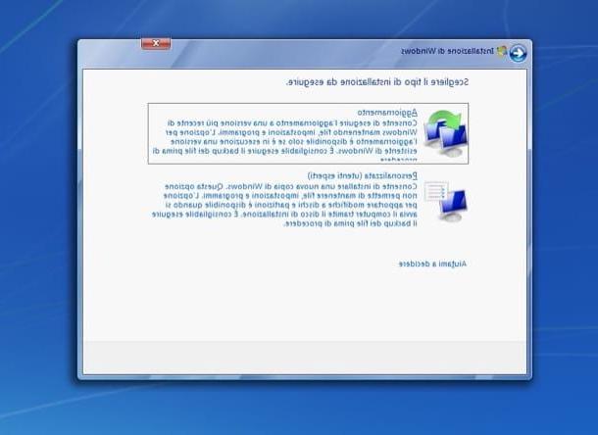This screenshot has height=435, width=598.
Task: Click description starting Consente di installare una nuova copia
Action: coord(284,205)
